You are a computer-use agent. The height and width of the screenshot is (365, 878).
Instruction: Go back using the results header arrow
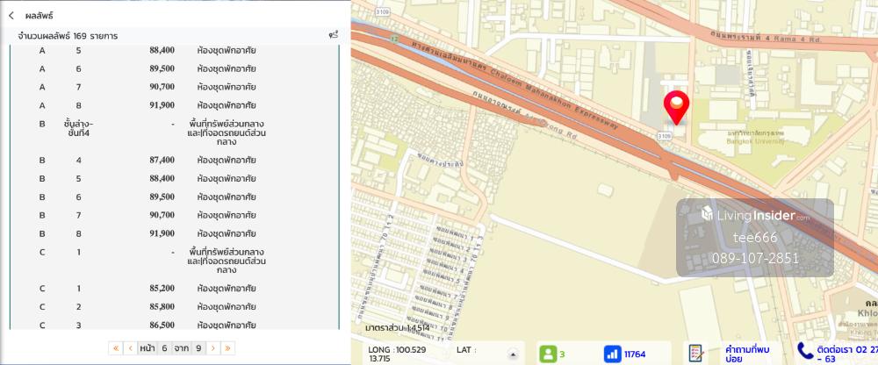(x=11, y=16)
